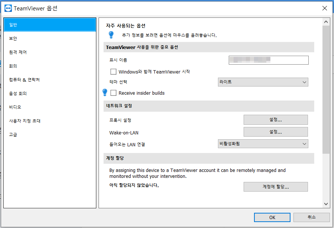Click the lightbulb hint beside Receive insider builds
This screenshot has height=228, width=334.
click(105, 92)
